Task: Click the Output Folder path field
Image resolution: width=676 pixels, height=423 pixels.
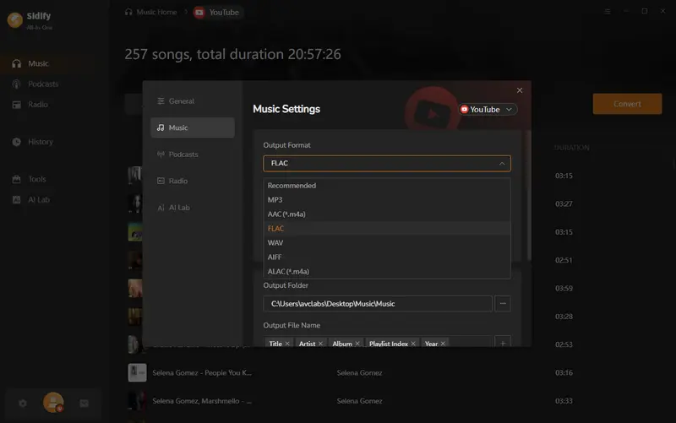Action: [377, 304]
